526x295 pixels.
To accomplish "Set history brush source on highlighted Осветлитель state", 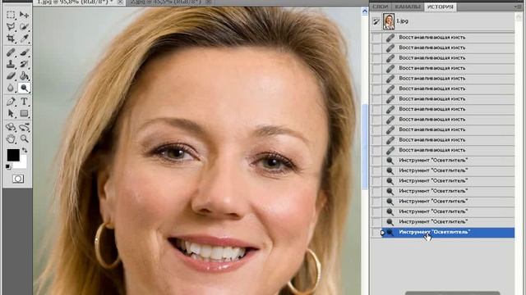I will click(376, 232).
